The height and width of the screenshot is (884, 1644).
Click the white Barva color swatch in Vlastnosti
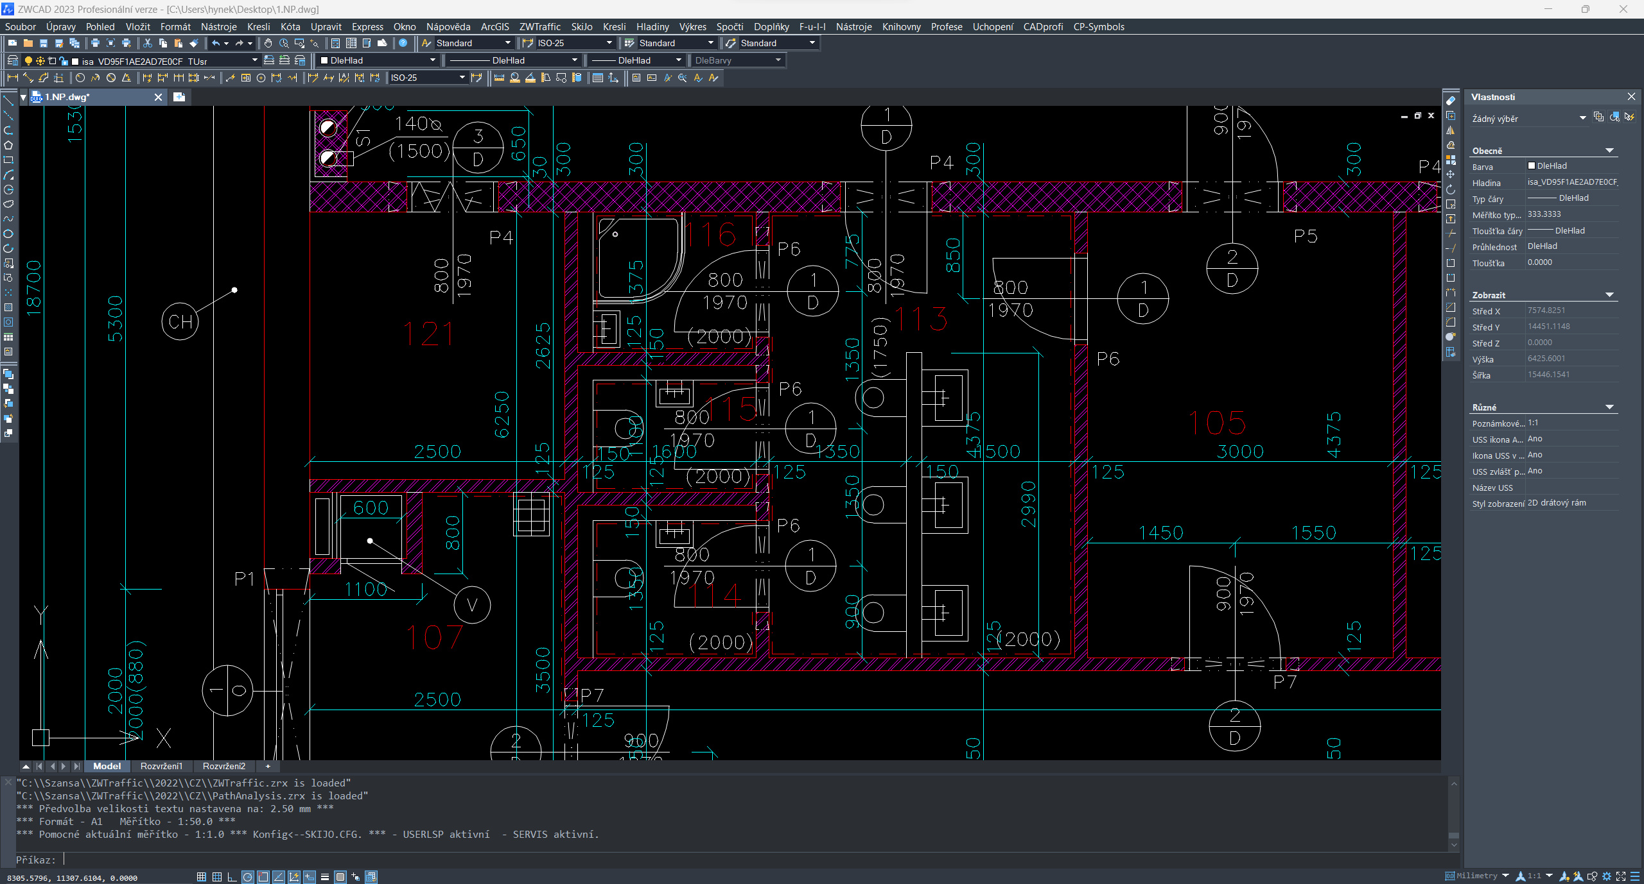click(1532, 166)
